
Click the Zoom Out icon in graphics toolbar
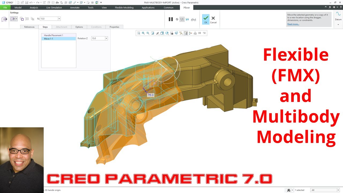pos(148,33)
